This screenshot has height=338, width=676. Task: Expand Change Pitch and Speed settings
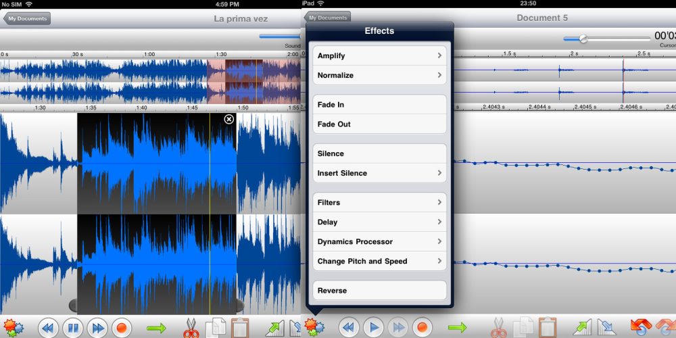click(379, 261)
